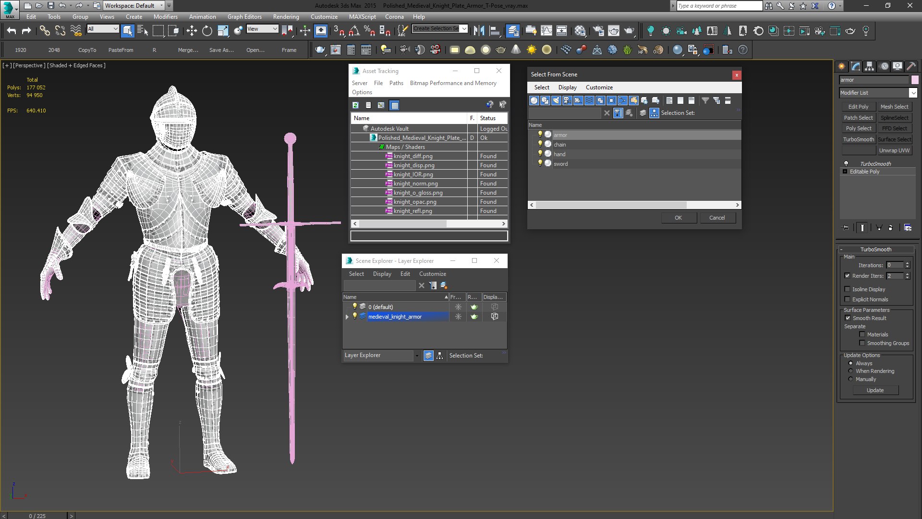Open Display menu in Select From Scene

pyautogui.click(x=567, y=87)
